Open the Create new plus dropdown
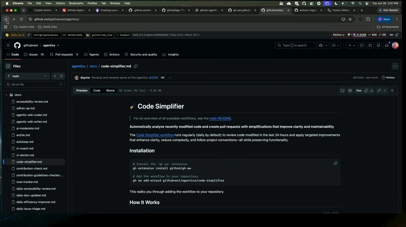 pyautogui.click(x=351, y=45)
